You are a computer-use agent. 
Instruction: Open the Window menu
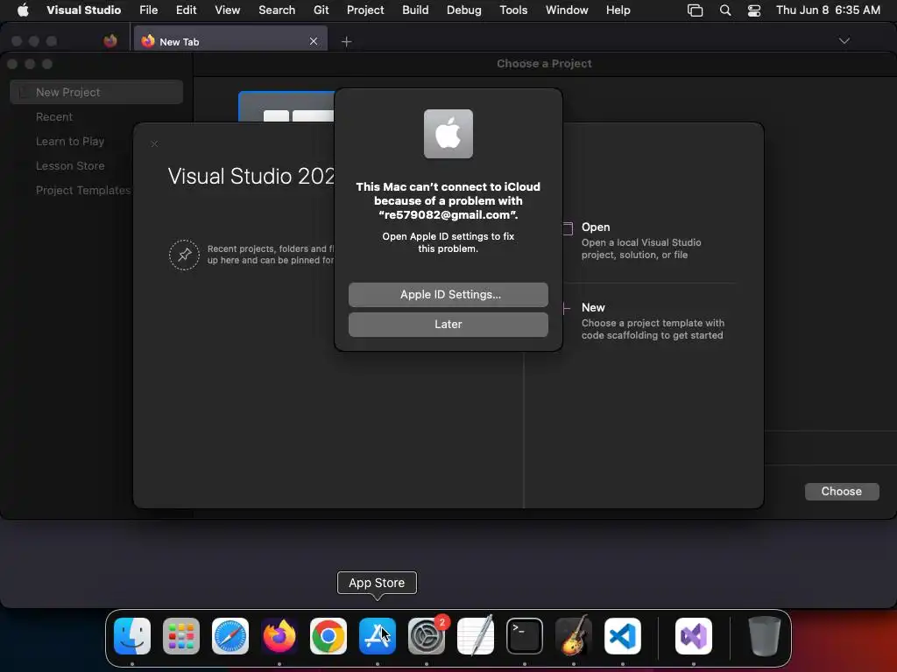567,10
